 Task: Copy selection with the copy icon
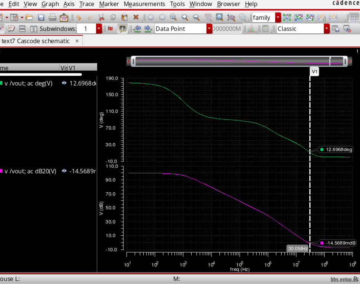tap(113, 17)
